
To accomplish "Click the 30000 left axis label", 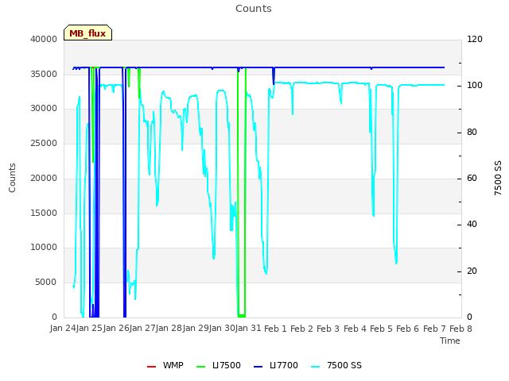I will [x=44, y=108].
